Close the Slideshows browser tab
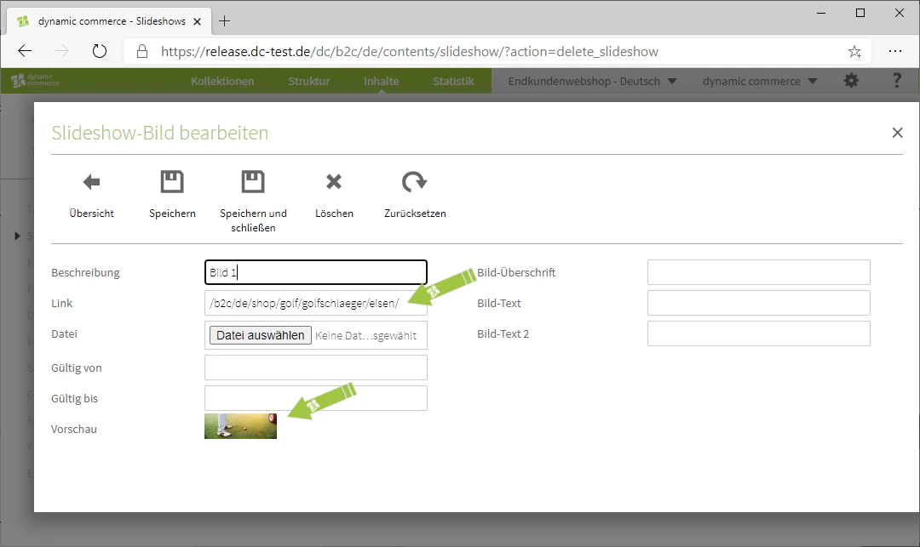 [x=197, y=21]
